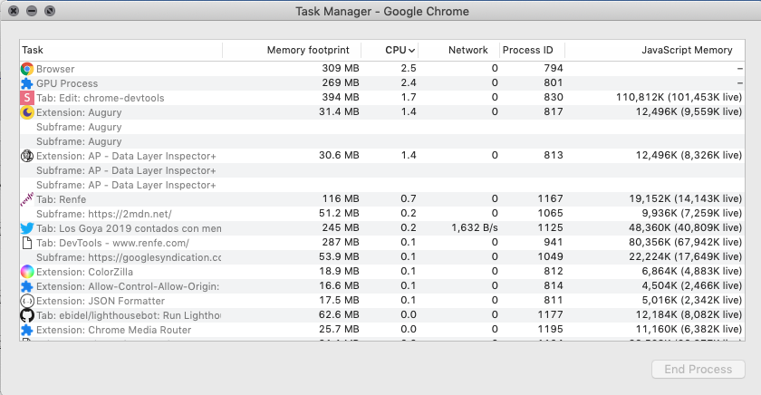
Task: Sort rows by the Task column header
Action: [x=120, y=50]
